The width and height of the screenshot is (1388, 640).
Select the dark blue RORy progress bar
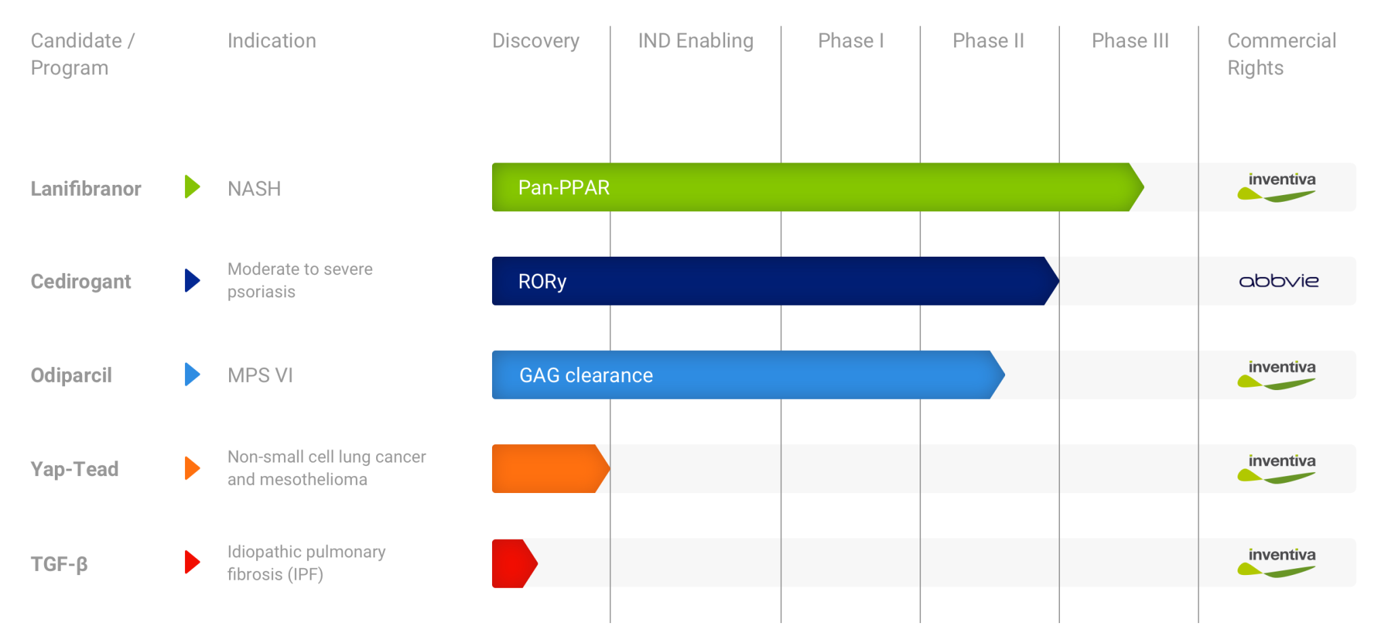[x=773, y=281]
